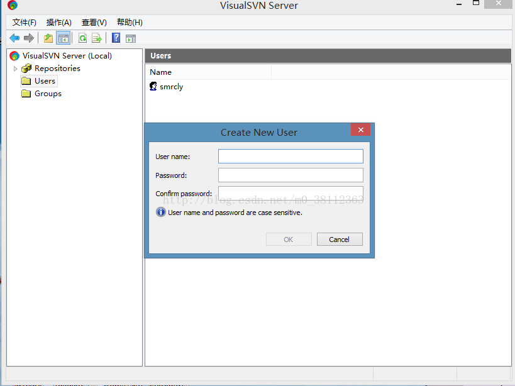
Task: Select the Users folder in tree
Action: (x=39, y=81)
